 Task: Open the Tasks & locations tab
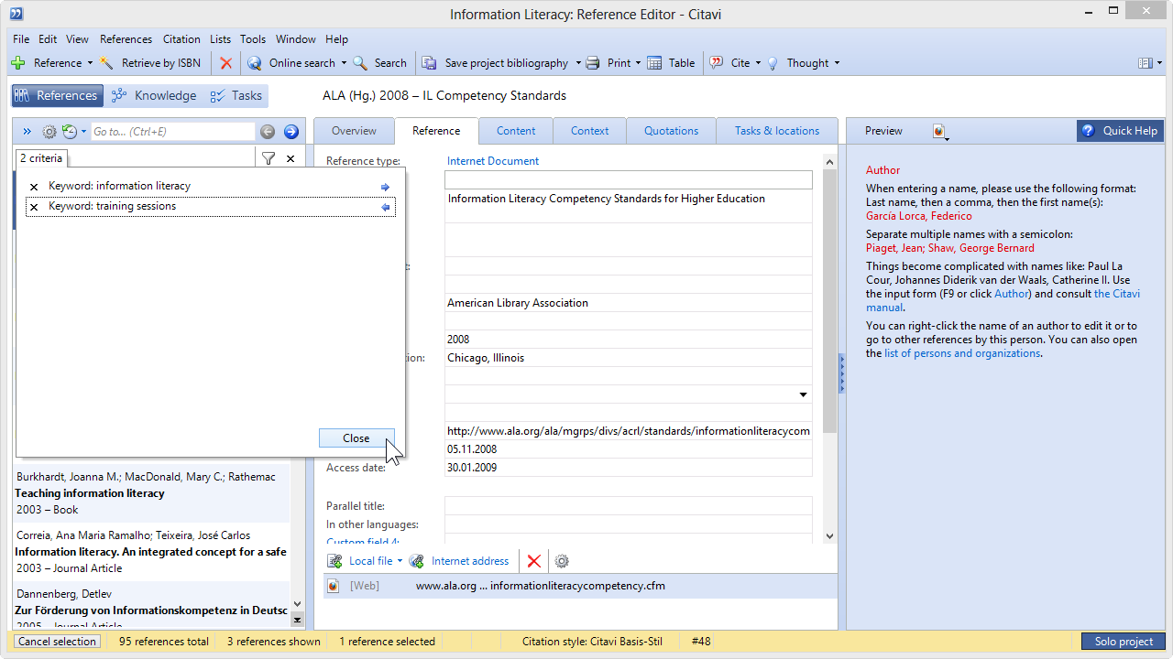[x=777, y=131]
